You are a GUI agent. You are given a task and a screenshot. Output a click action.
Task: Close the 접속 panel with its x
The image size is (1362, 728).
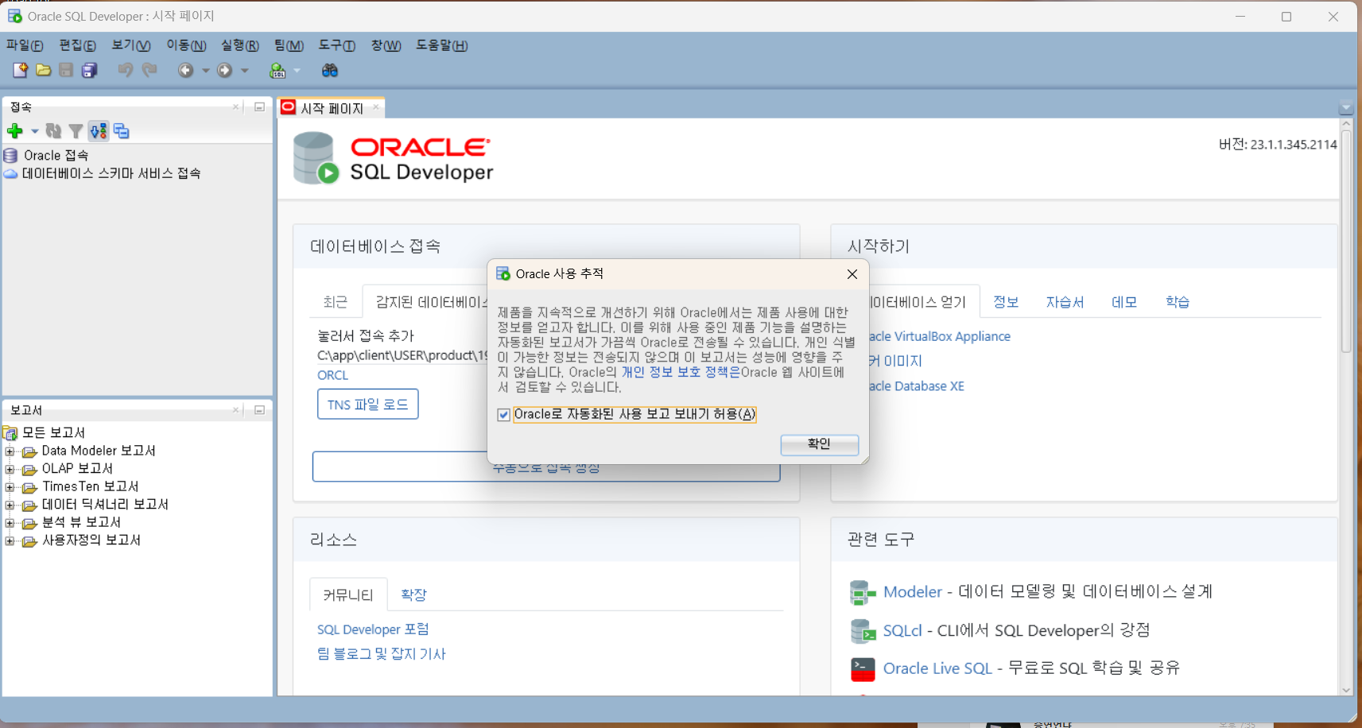point(235,106)
